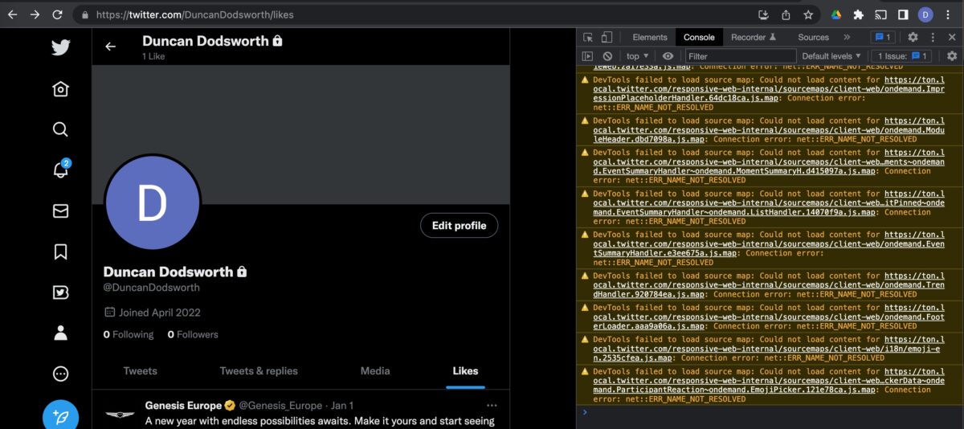
Task: Click the install app icon in address bar
Action: pos(763,14)
